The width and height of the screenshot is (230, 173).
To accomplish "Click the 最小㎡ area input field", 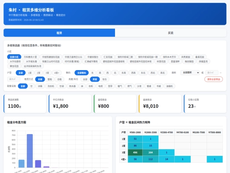I will (x=212, y=73).
